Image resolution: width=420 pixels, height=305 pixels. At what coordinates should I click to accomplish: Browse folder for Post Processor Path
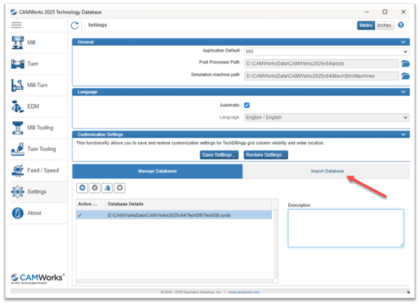[x=405, y=63]
